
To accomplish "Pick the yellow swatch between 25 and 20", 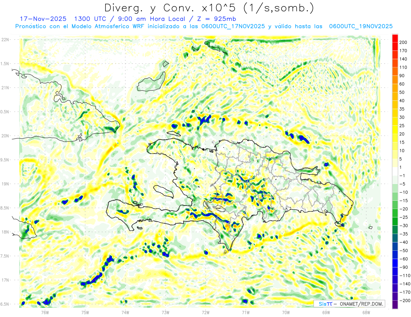I will [395, 130].
